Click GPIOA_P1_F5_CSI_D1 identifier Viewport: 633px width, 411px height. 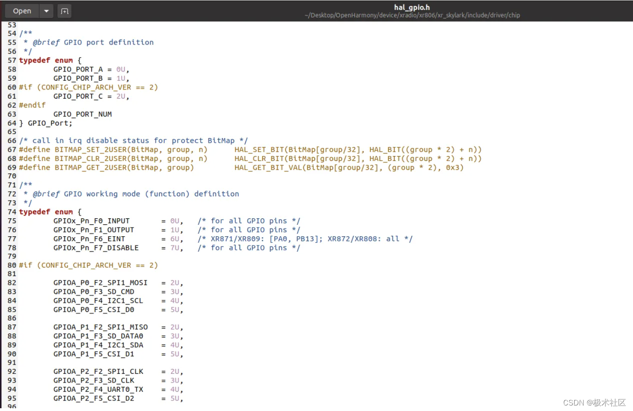[x=94, y=354]
